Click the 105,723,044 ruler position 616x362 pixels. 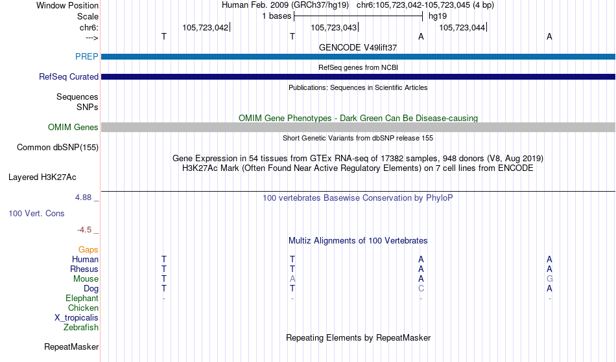tap(462, 27)
